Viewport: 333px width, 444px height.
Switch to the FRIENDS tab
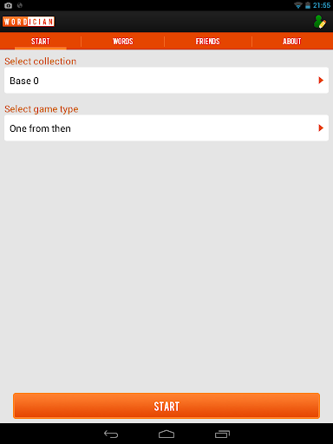click(207, 42)
